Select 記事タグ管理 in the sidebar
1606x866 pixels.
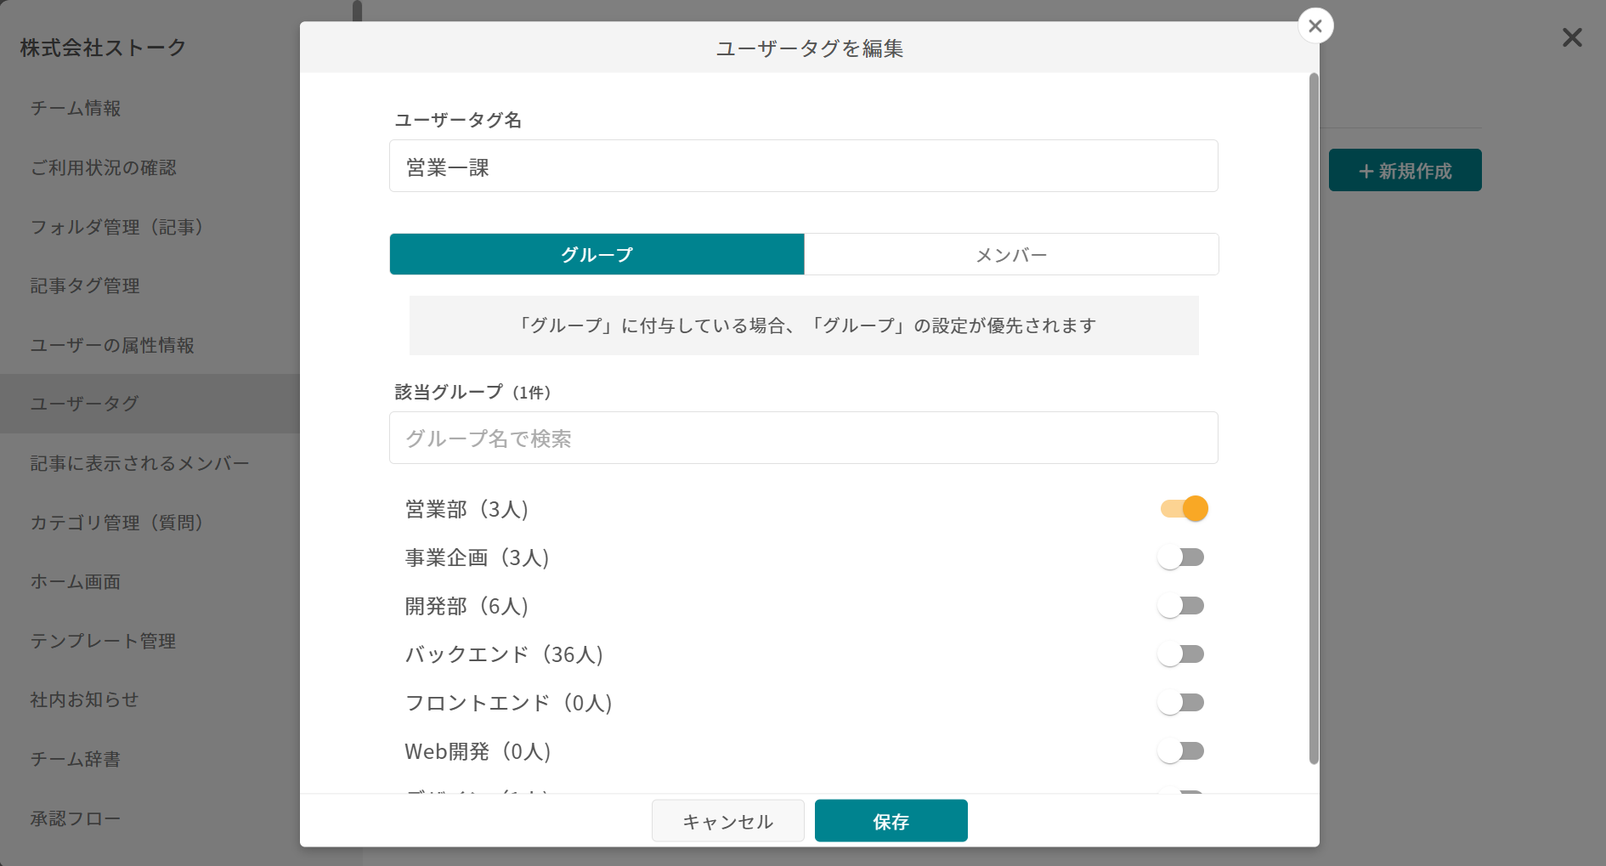pyautogui.click(x=84, y=286)
